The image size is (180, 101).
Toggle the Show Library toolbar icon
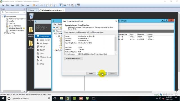[61, 5]
